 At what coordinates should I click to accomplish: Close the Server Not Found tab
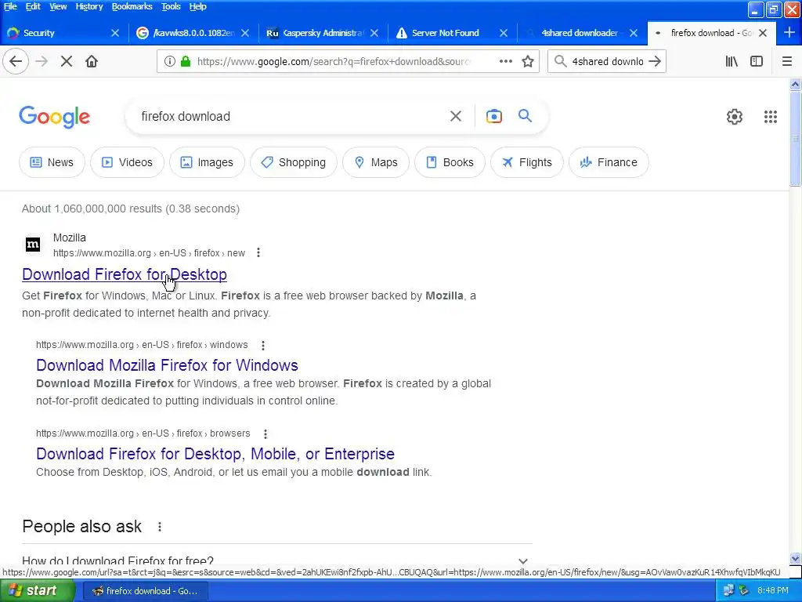pyautogui.click(x=504, y=33)
